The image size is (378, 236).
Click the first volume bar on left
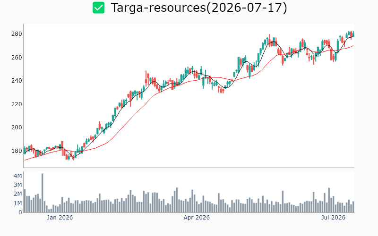[x=25, y=201]
